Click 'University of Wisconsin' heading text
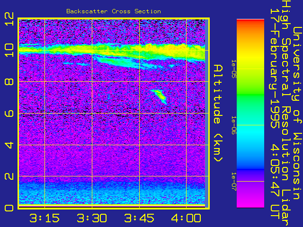The width and height of the screenshot is (303, 227). pyautogui.click(x=298, y=113)
